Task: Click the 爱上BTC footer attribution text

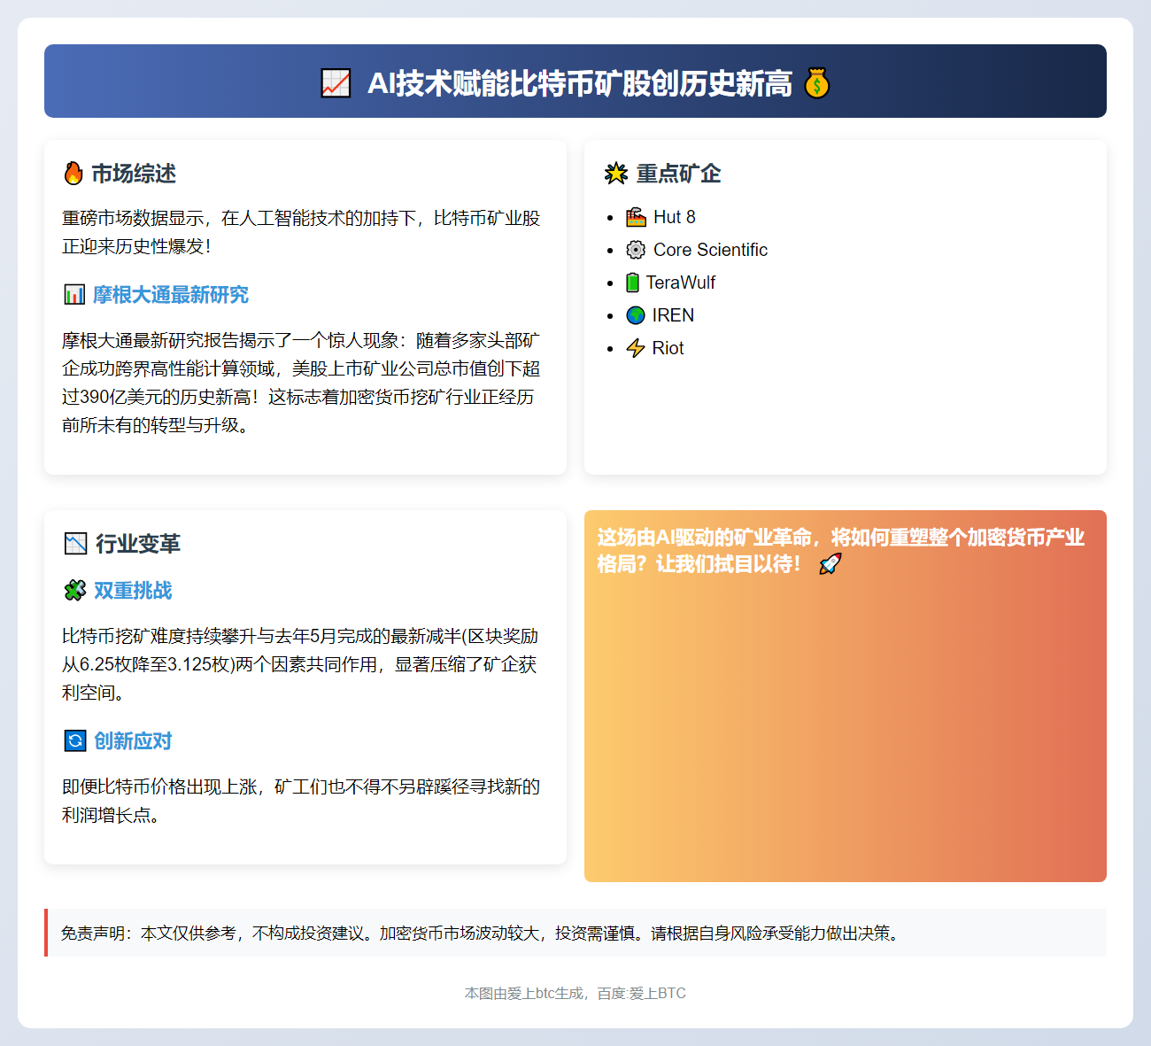Action: [x=575, y=993]
